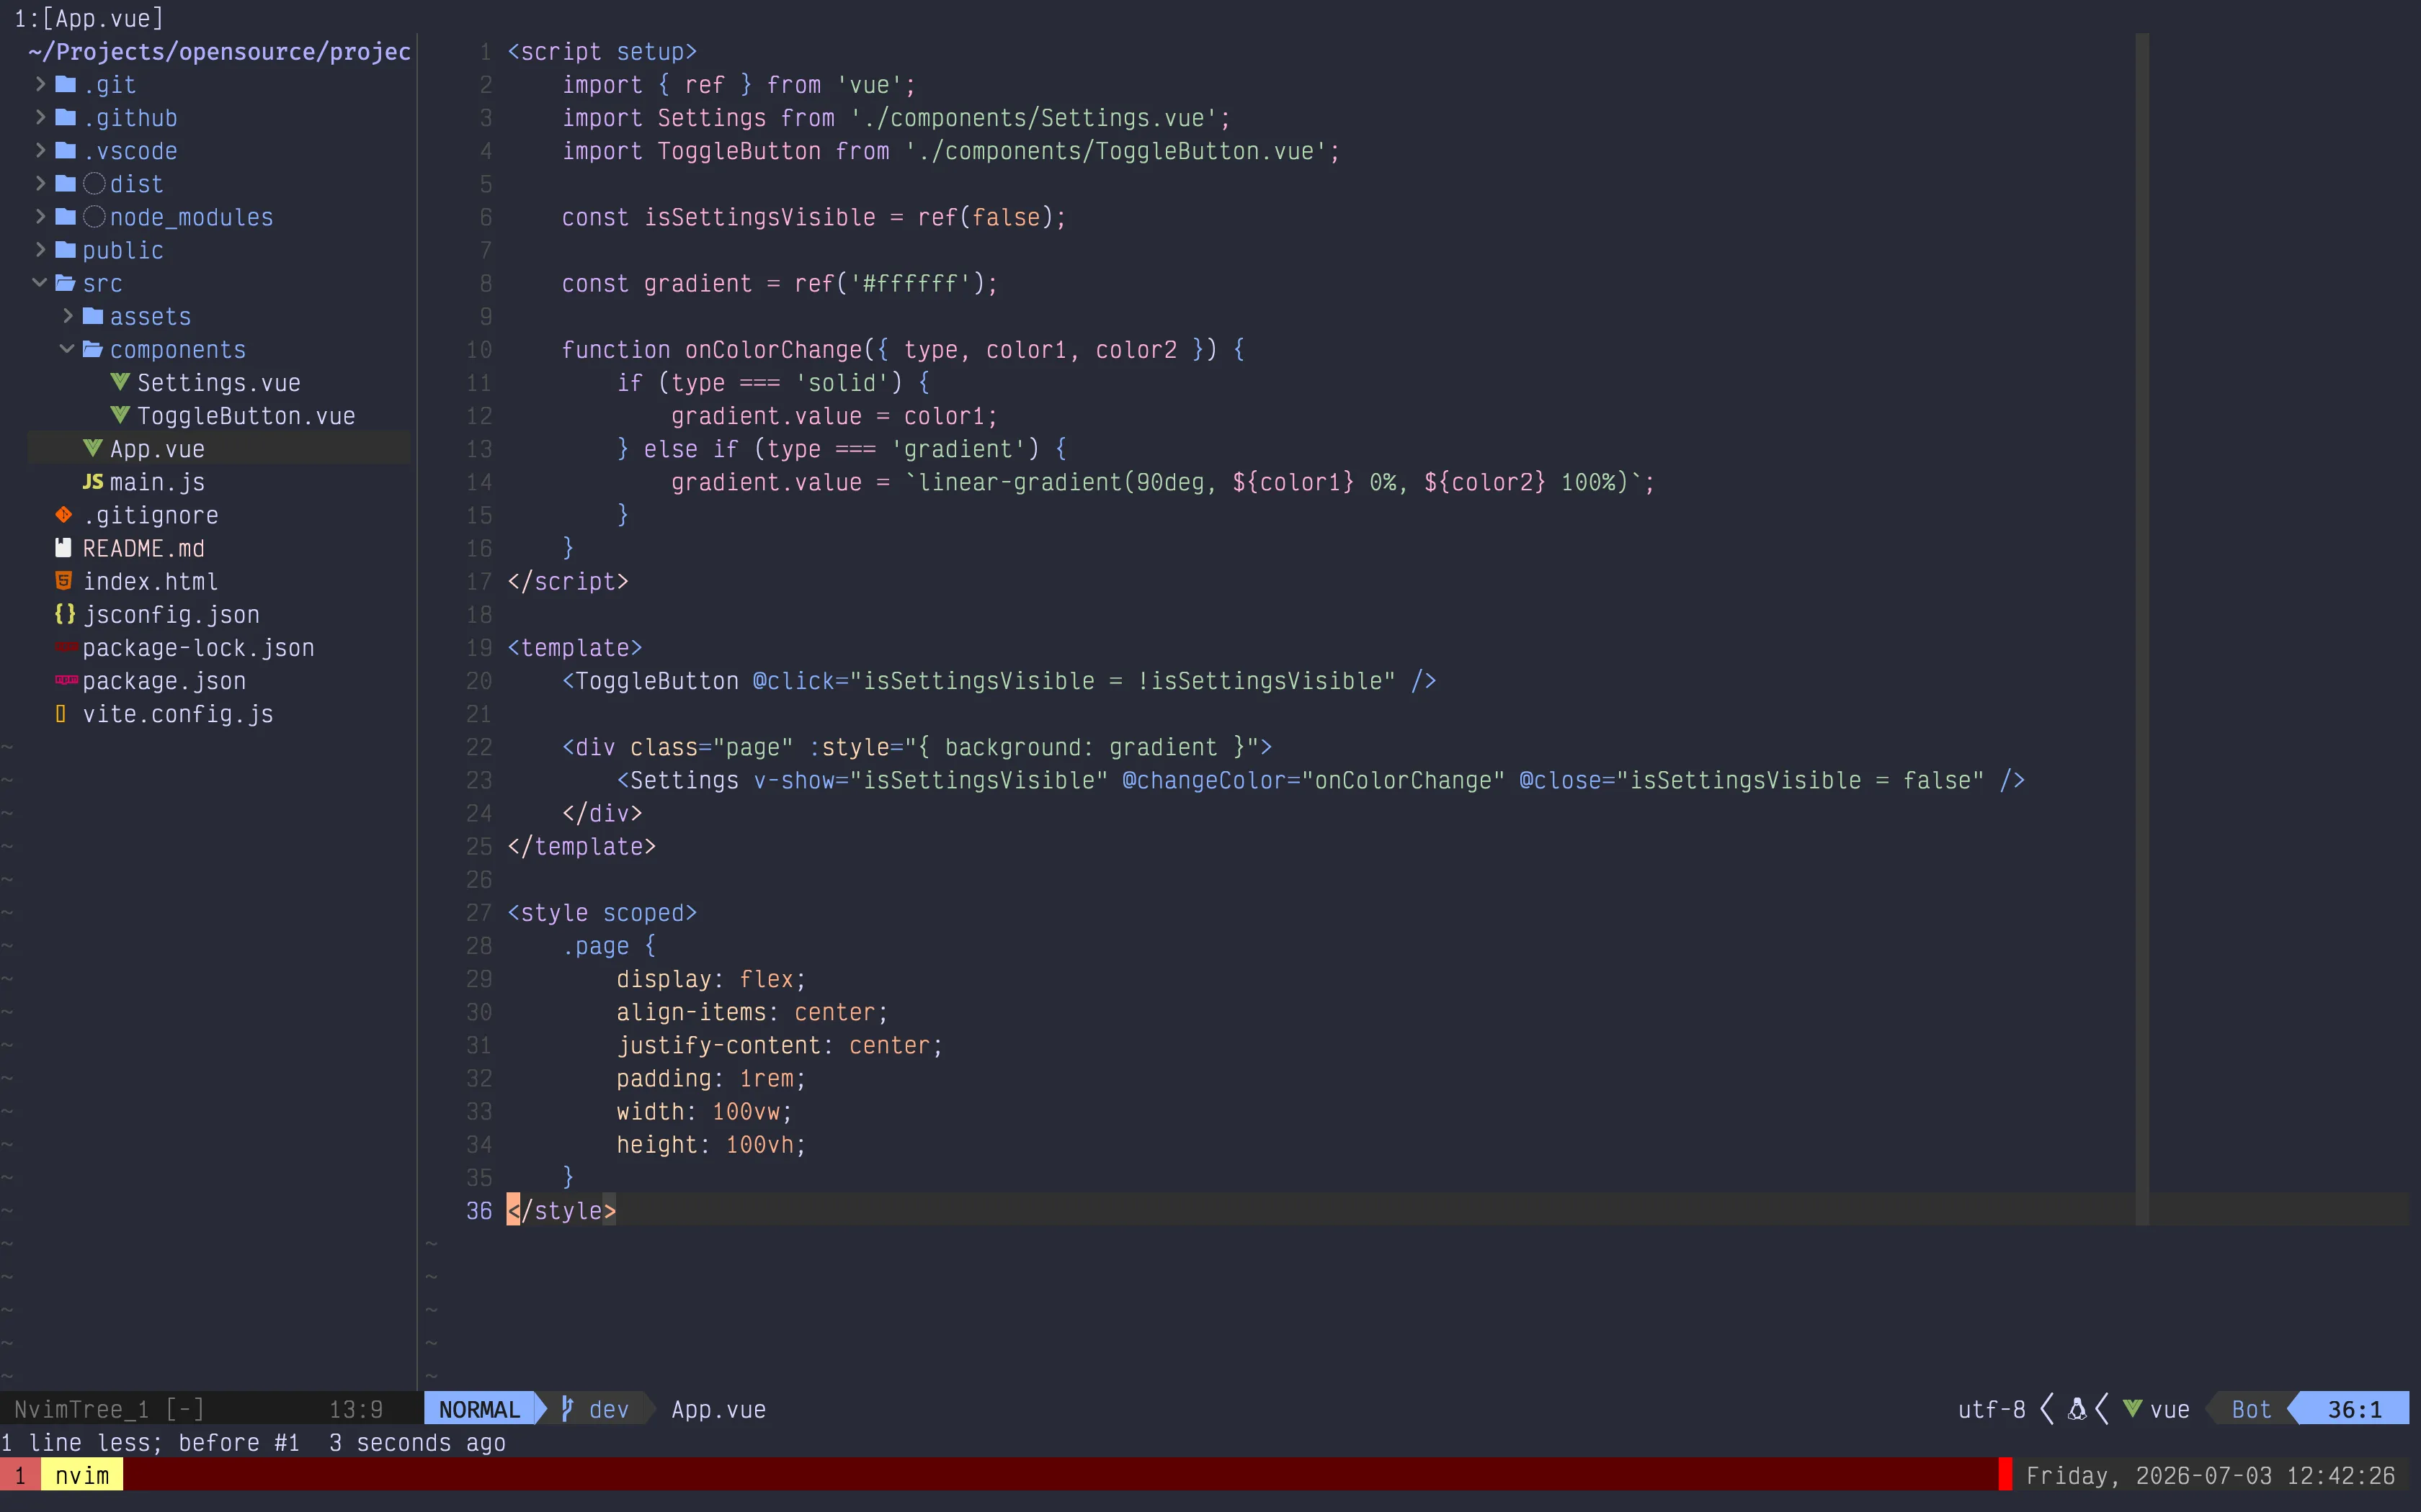The height and width of the screenshot is (1512, 2421).
Task: Click the public folder icon
Action: click(66, 249)
